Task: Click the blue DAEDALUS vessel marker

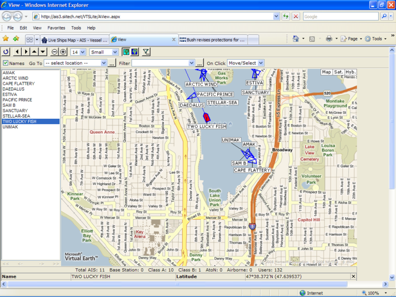Action: [192, 96]
